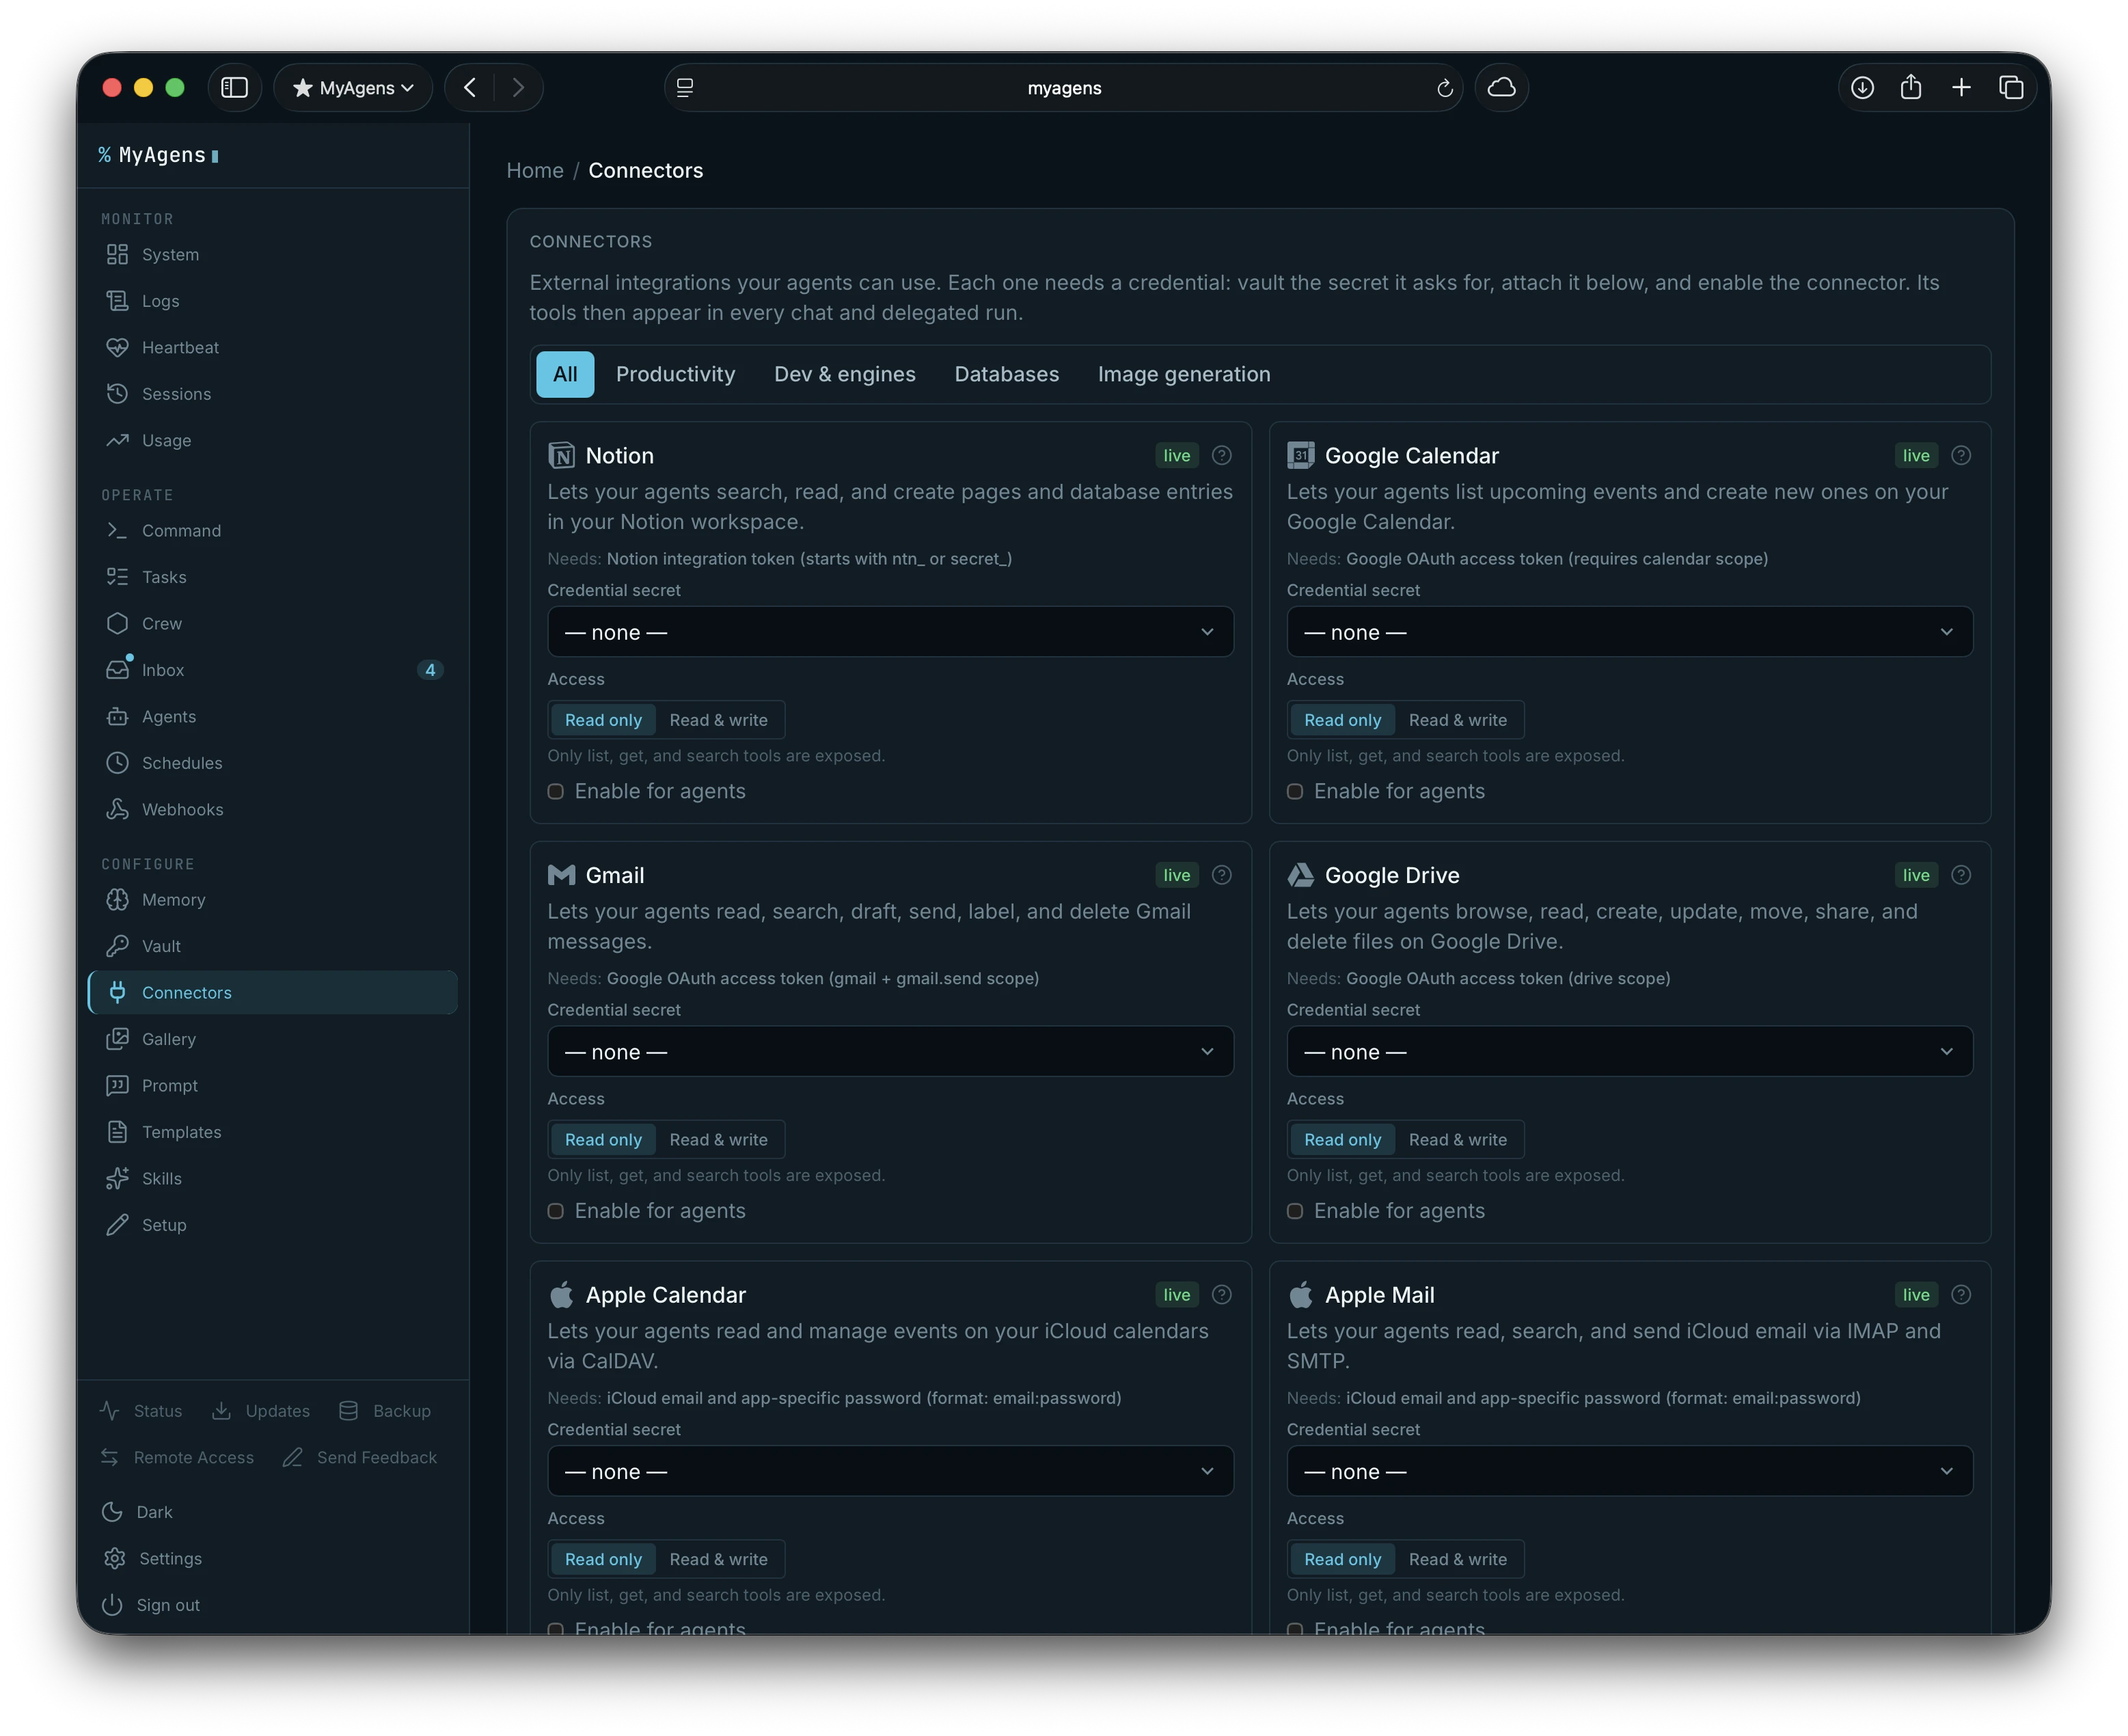Click Send Feedback in sidebar footer
The image size is (2128, 1736).
tap(360, 1457)
